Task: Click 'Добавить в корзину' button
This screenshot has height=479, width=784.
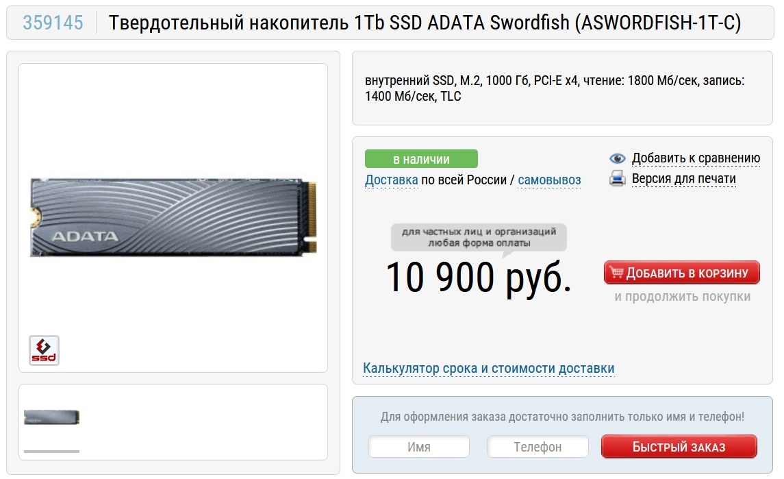Action: 681,273
